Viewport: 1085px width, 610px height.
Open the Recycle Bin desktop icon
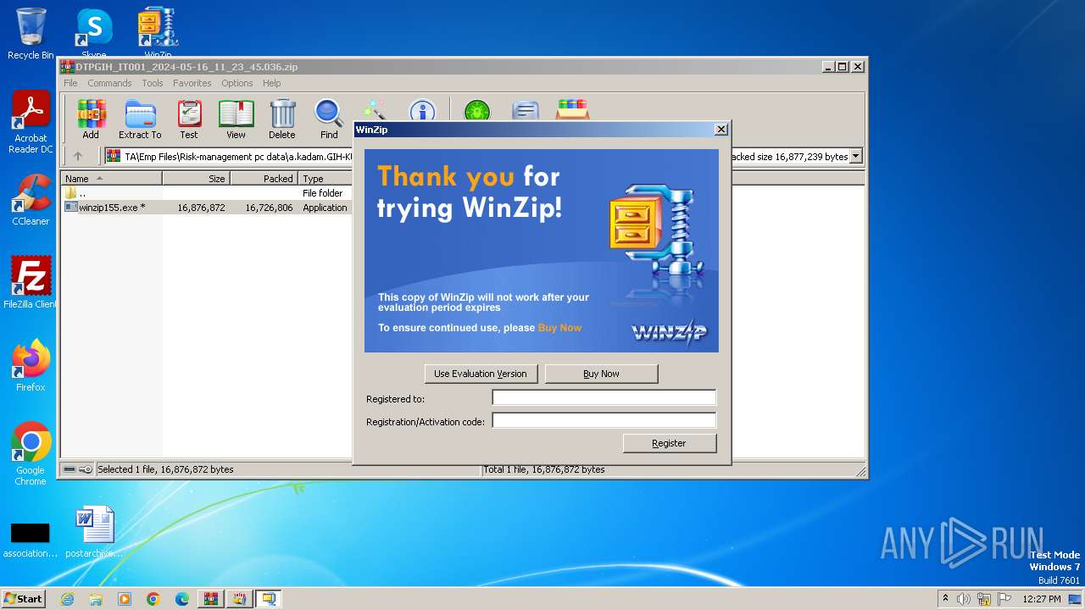point(31,34)
